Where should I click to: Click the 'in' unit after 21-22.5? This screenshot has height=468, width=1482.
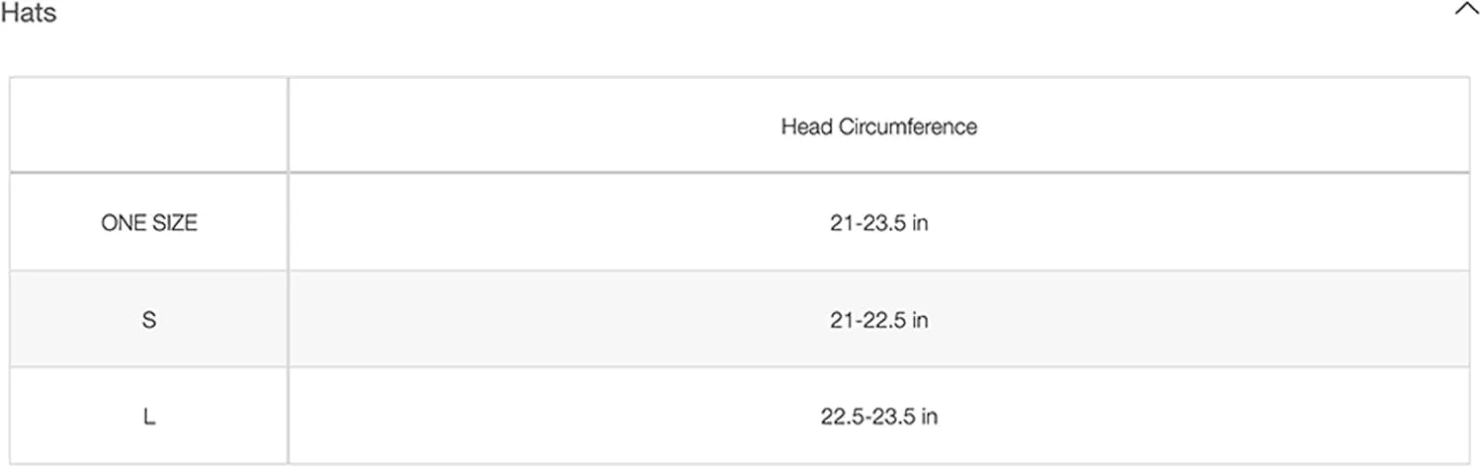(x=920, y=320)
